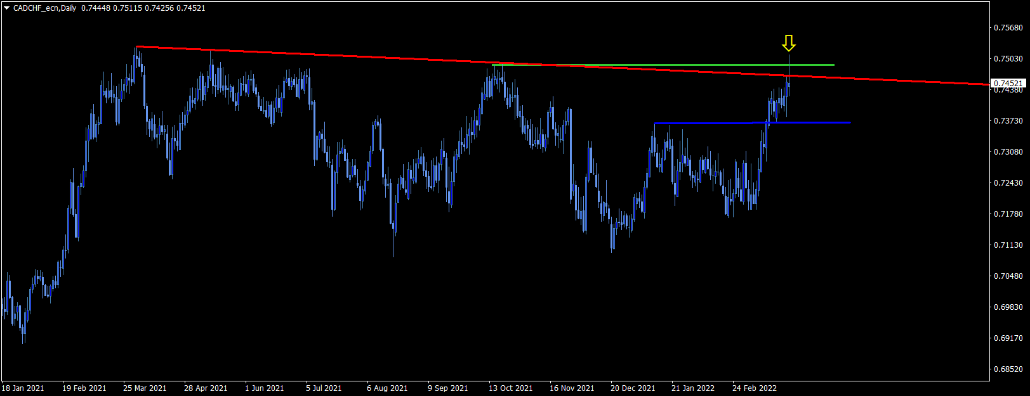Click the 0.70480 price axis label
This screenshot has height=396, width=1030.
coord(1008,276)
